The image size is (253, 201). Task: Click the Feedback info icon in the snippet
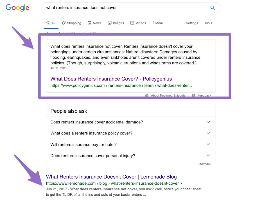(193, 95)
